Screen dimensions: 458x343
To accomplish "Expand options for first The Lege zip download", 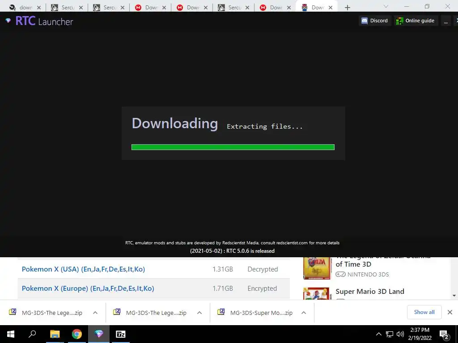I will [x=95, y=313].
